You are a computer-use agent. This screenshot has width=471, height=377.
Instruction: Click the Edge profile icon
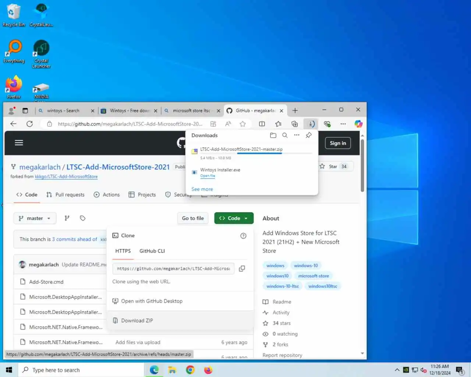pos(11,110)
